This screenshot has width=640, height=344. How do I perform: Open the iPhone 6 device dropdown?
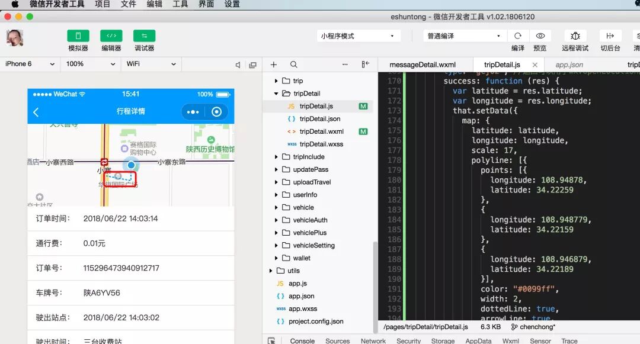click(30, 64)
